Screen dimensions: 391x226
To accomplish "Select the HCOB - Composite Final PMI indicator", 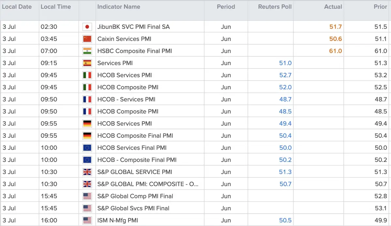I will (137, 160).
